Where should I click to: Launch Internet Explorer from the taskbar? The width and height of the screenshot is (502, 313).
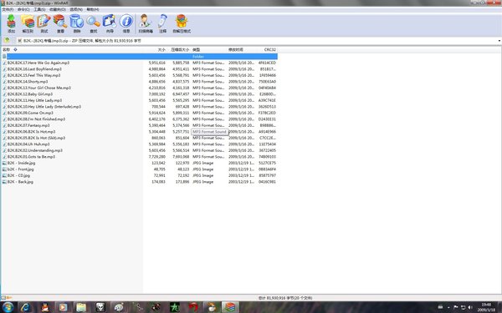click(x=26, y=307)
